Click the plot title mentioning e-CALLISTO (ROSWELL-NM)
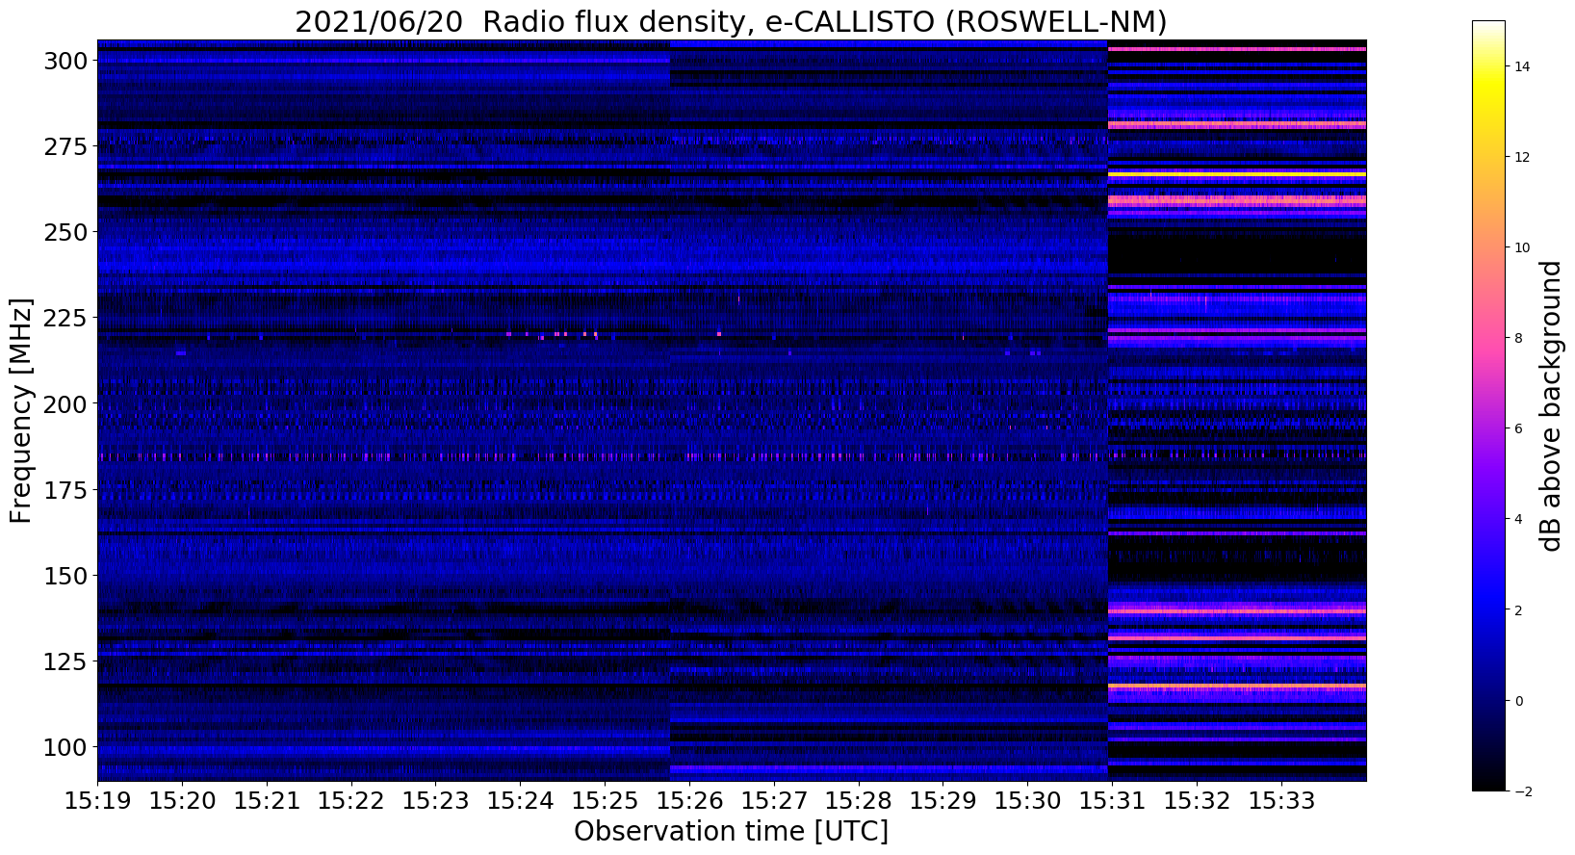Viewport: 1575px width, 855px height. click(x=731, y=21)
